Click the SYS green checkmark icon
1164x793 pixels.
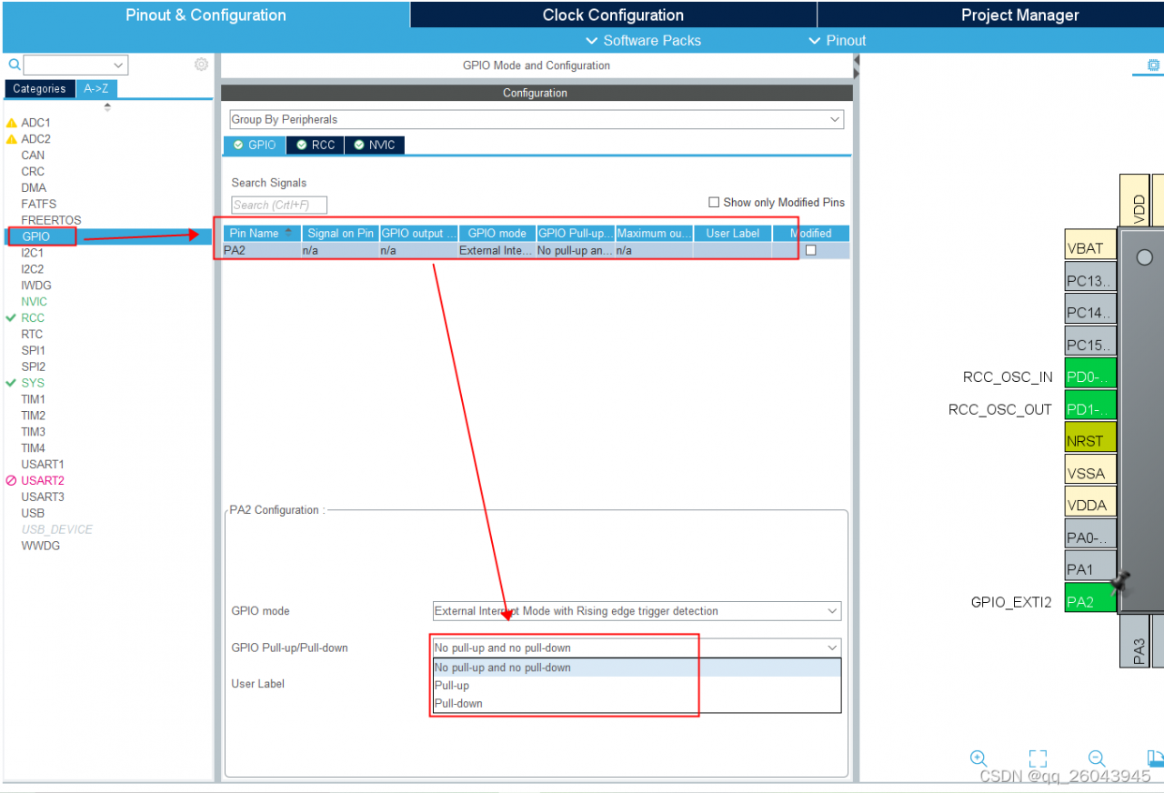12,383
